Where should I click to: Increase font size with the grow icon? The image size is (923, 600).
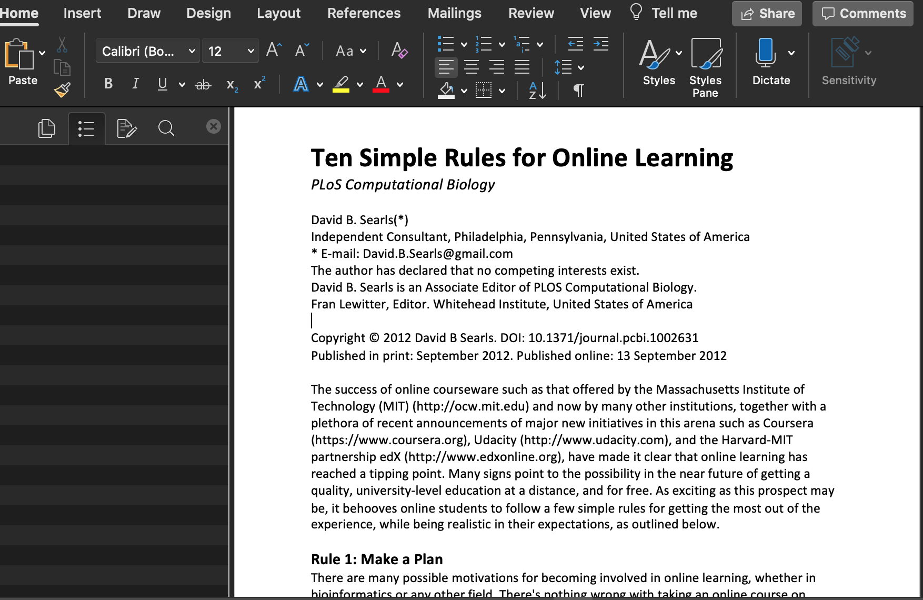coord(274,51)
